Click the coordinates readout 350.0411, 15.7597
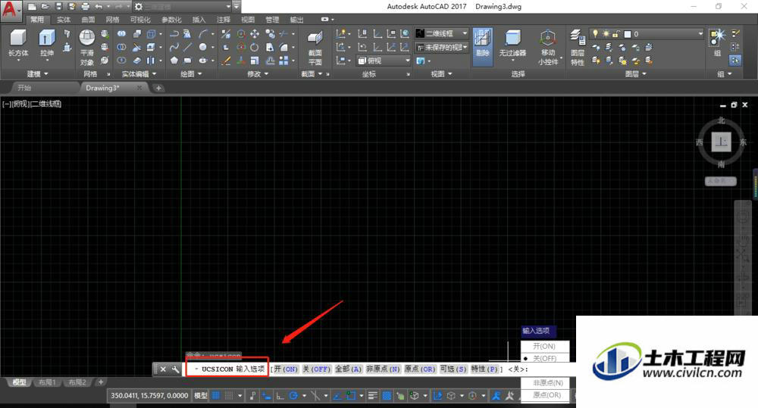This screenshot has height=408, width=758. [149, 395]
